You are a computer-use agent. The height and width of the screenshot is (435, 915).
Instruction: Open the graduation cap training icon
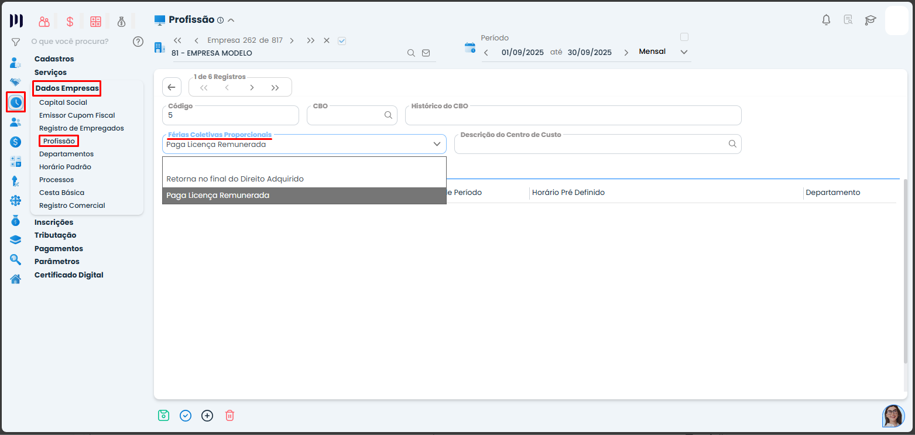871,20
